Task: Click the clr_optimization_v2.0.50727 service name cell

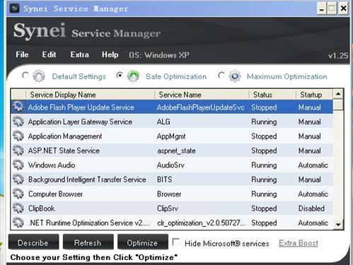Action: point(202,223)
